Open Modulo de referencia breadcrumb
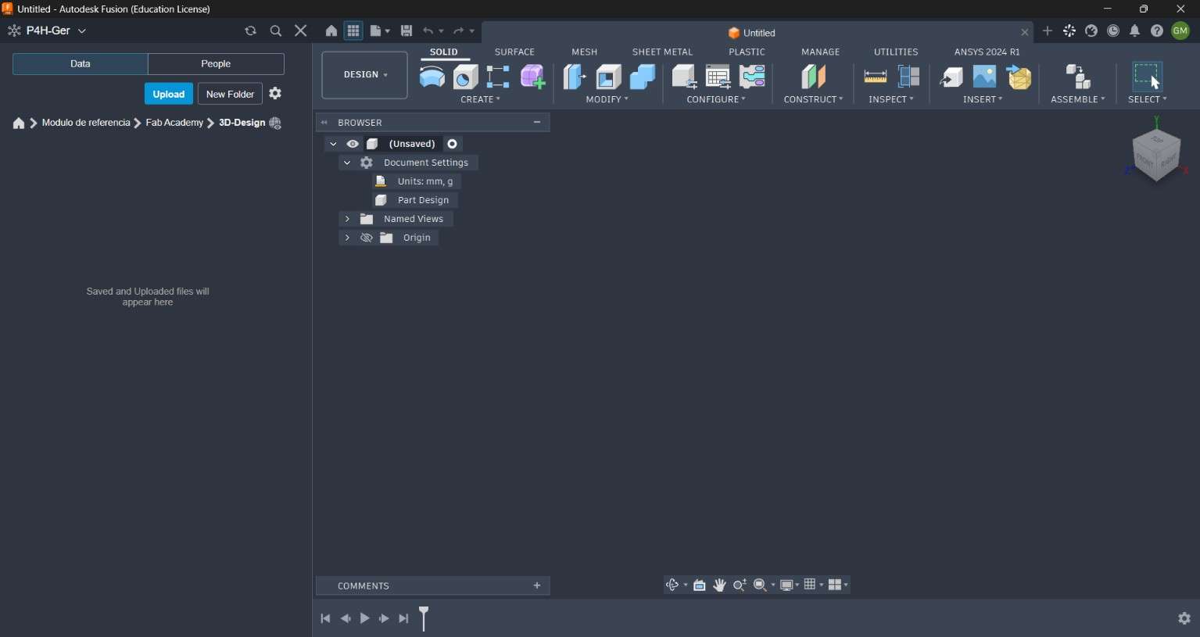The image size is (1200, 637). [x=86, y=123]
